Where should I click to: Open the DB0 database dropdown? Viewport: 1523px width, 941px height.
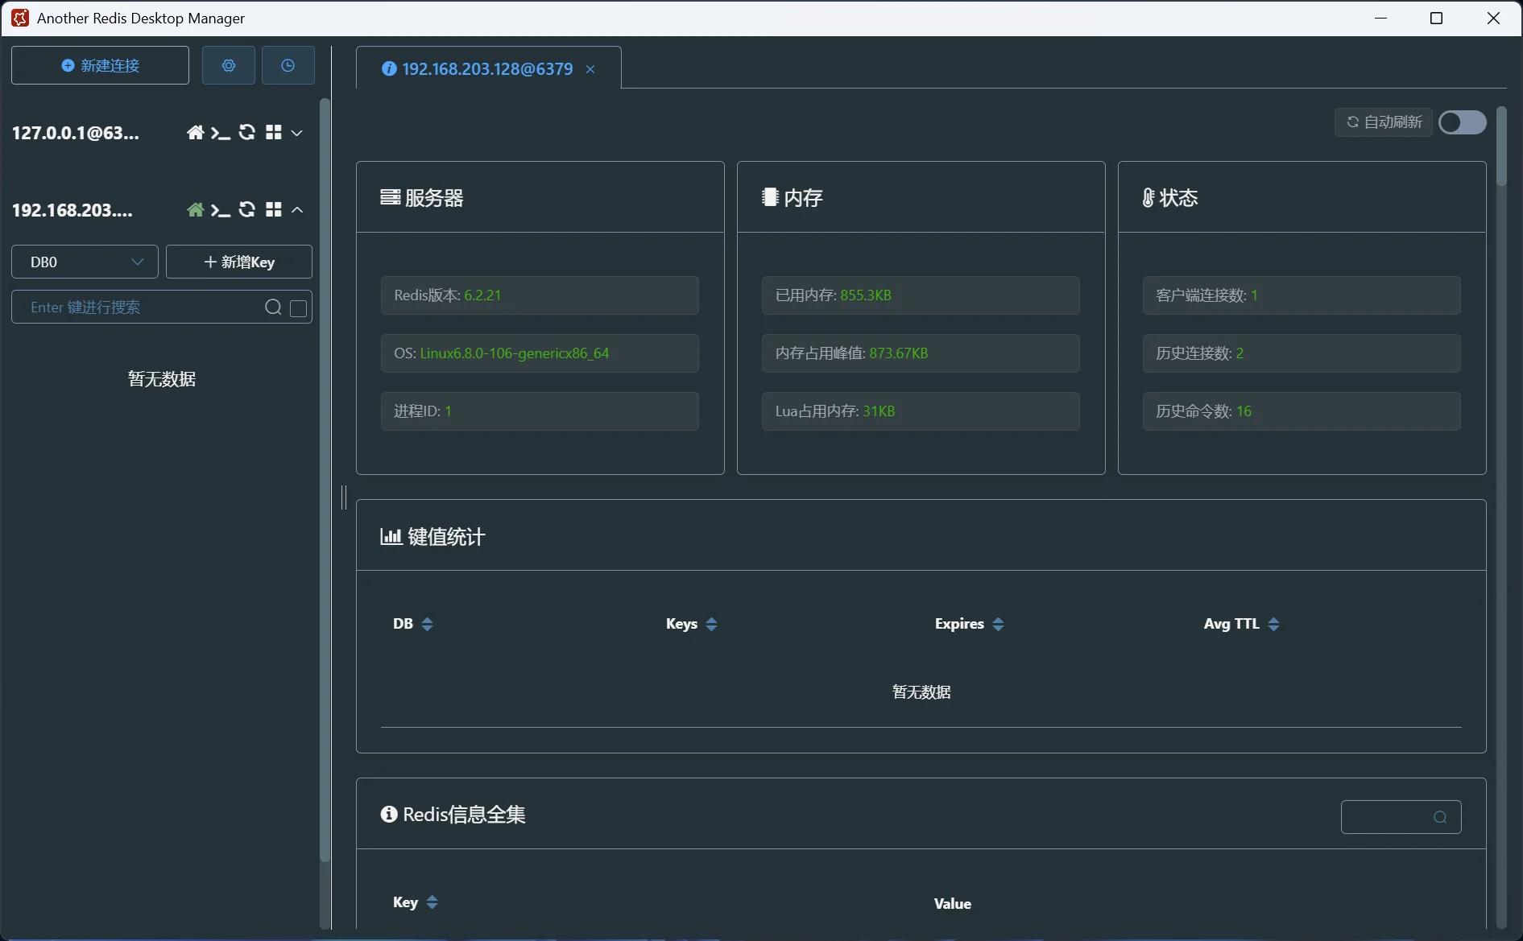pos(85,262)
